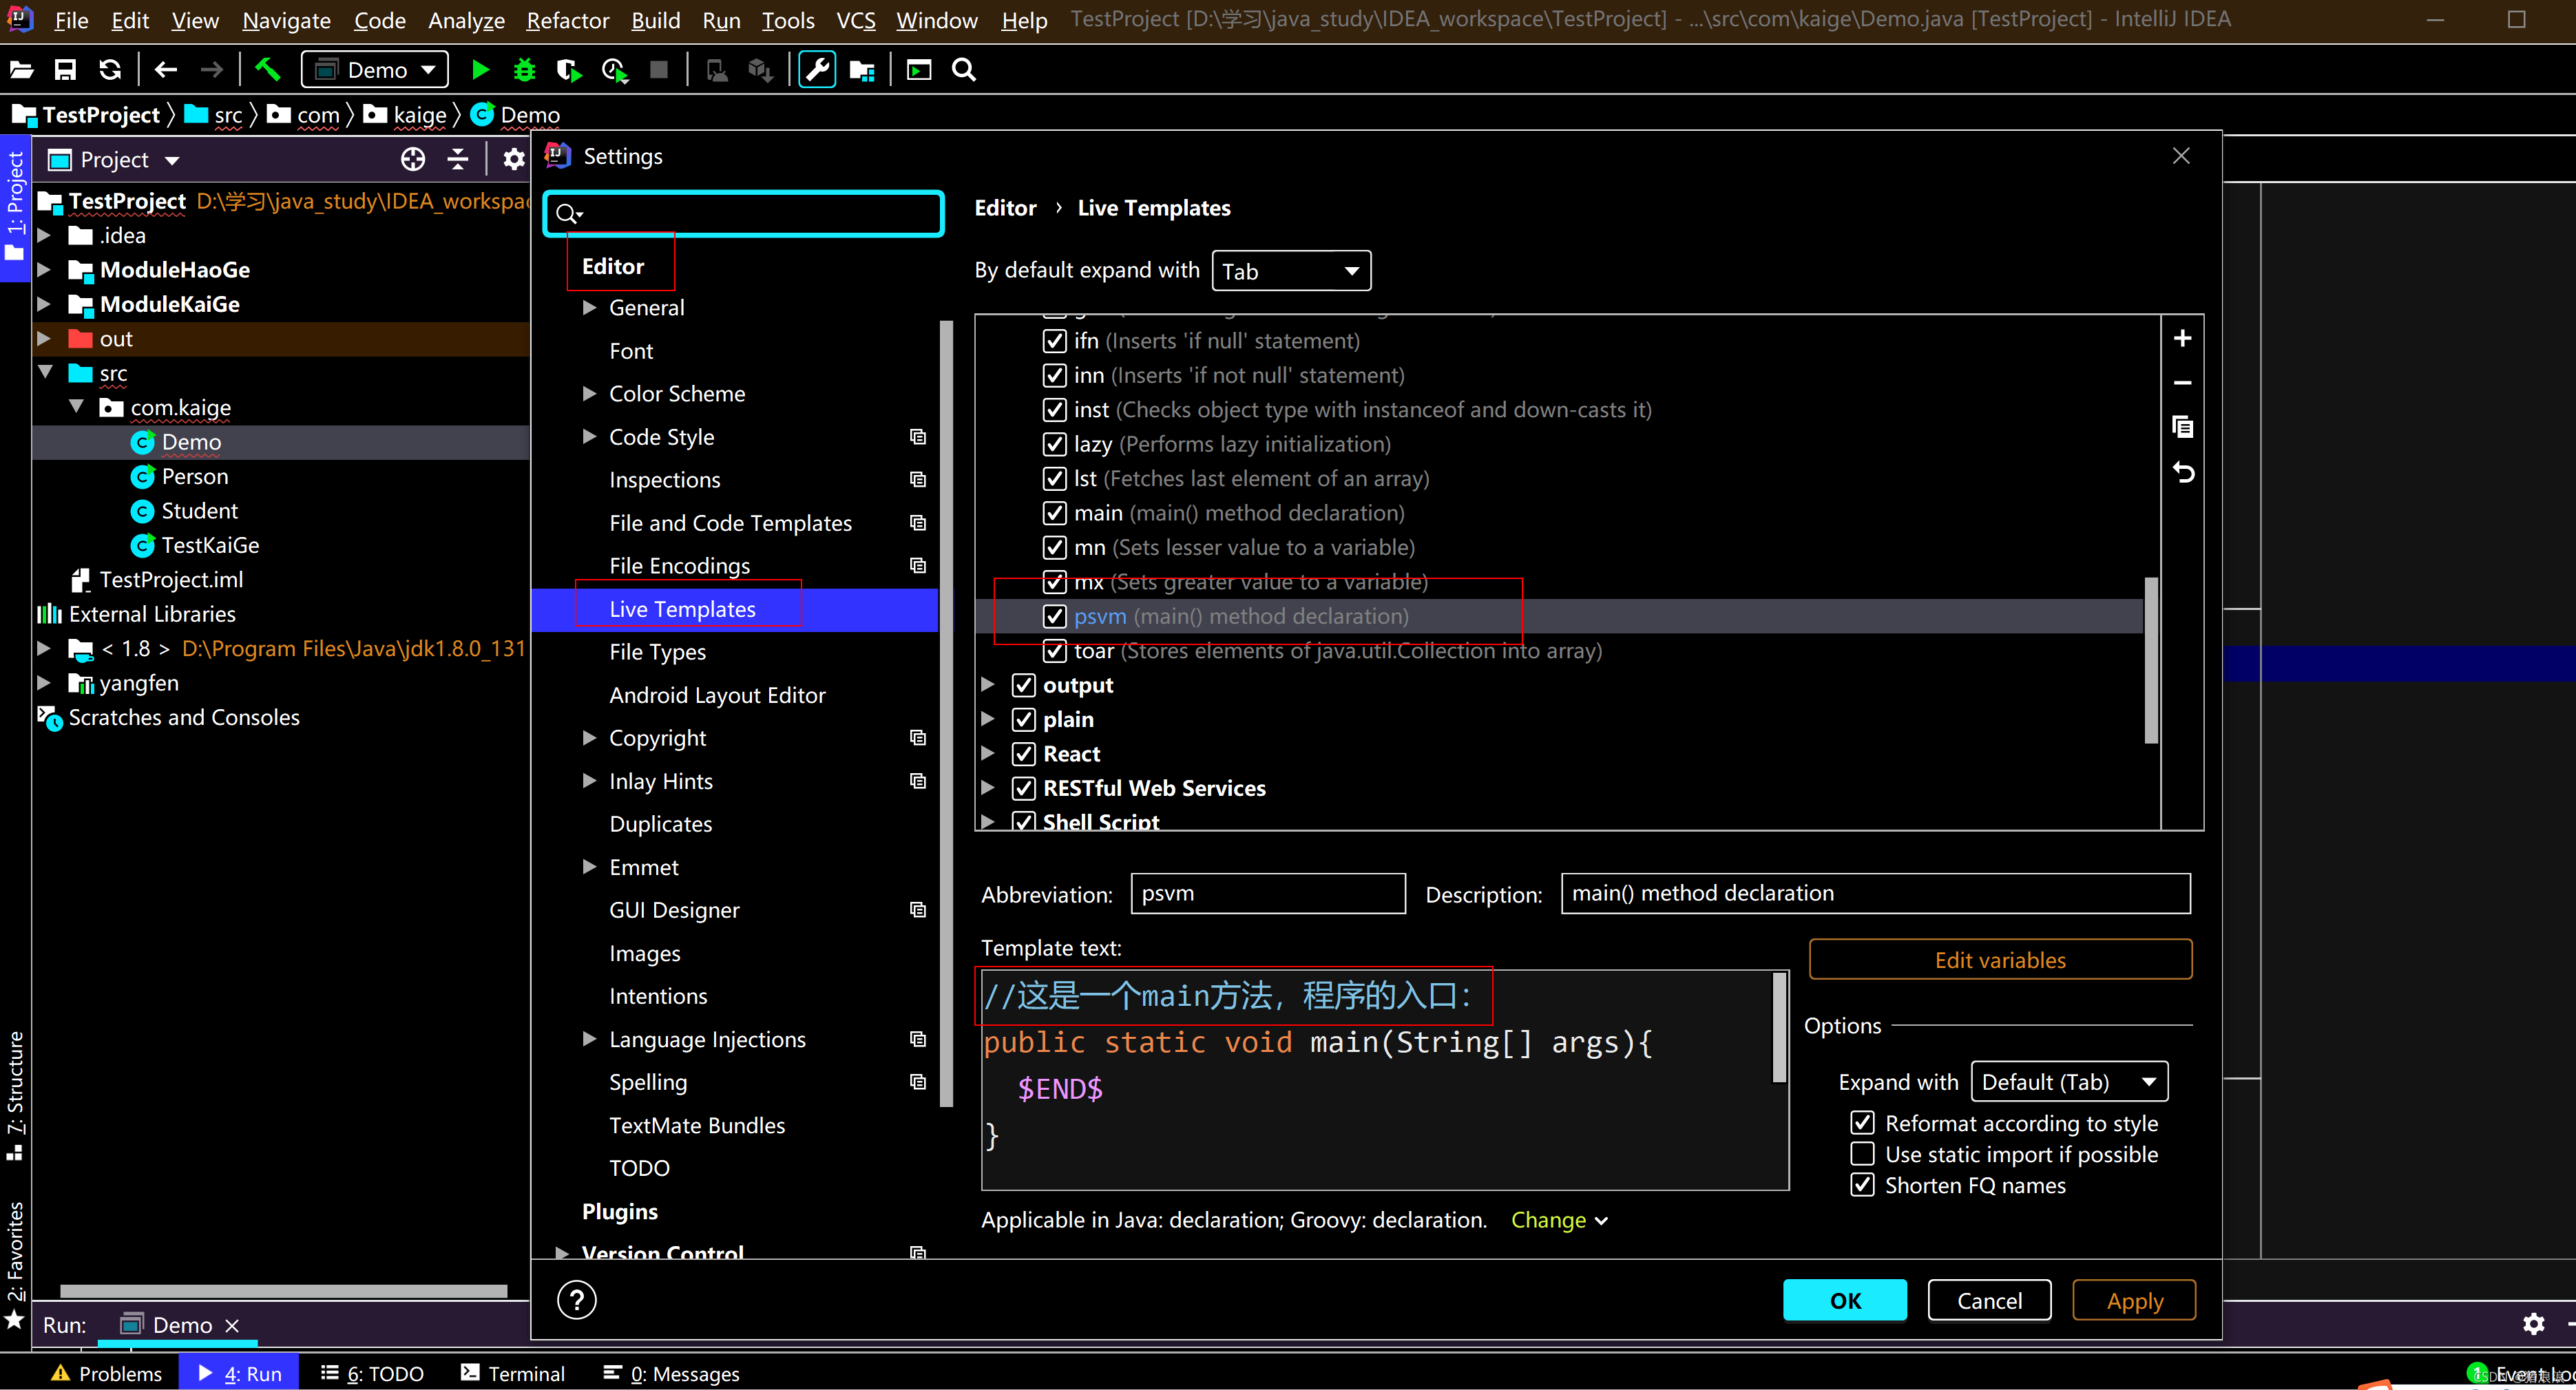Enable Use static import if possible

point(1862,1153)
